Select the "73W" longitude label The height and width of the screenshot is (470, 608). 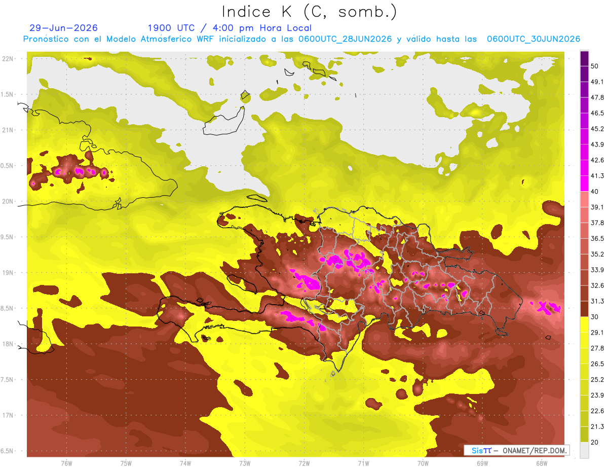tap(245, 463)
